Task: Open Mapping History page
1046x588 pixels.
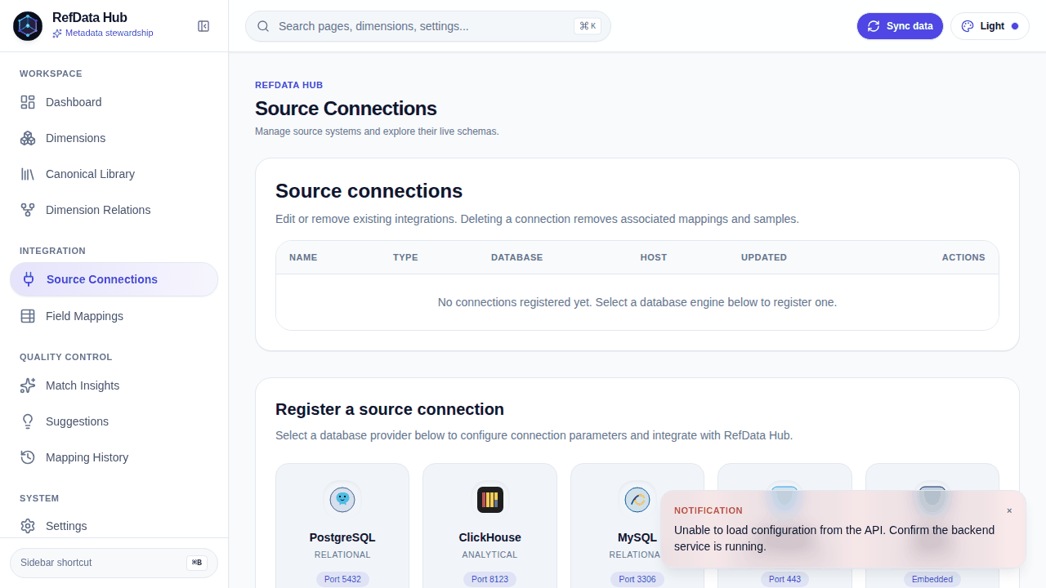Action: tap(114, 457)
